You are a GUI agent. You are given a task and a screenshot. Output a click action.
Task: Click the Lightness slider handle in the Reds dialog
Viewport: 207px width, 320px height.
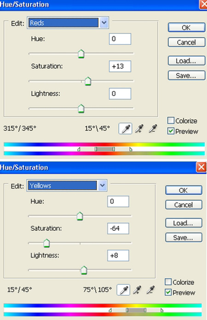tap(81, 109)
